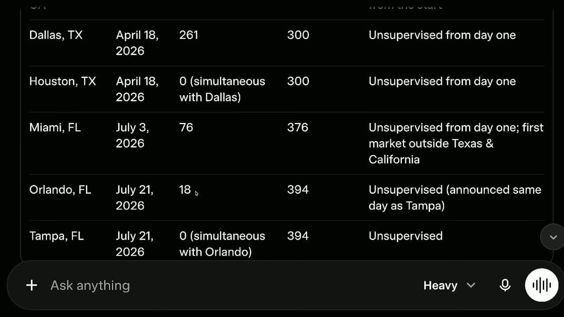The height and width of the screenshot is (317, 564).
Task: Select the July 3, 2026 date cell
Action: tap(133, 136)
